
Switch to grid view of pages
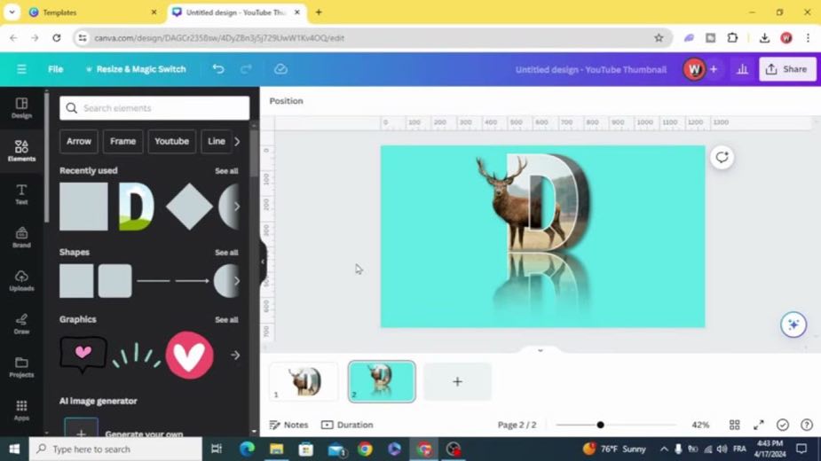pyautogui.click(x=735, y=425)
